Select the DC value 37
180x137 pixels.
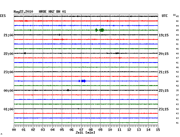(x=177, y=95)
